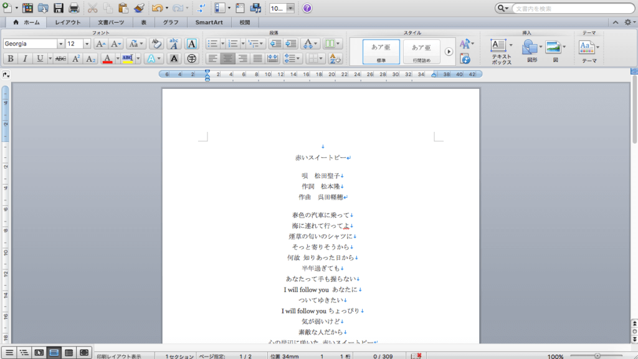Increase the paragraph indent
Viewport: 638px width, 359px height.
(291, 44)
